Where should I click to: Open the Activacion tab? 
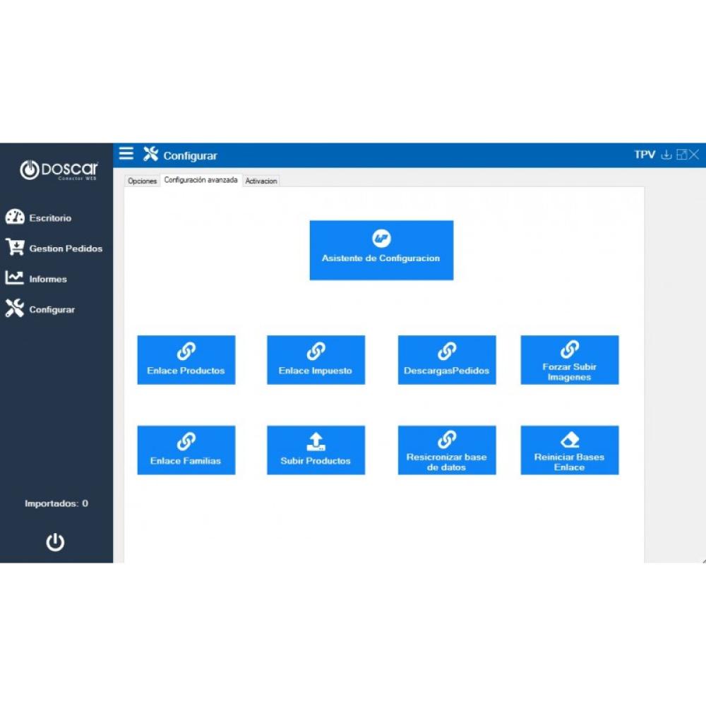tap(261, 181)
